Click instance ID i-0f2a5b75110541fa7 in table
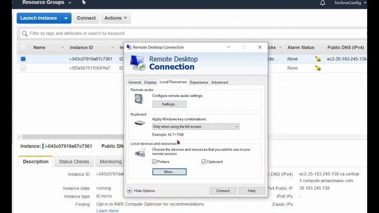The width and height of the screenshot is (379, 213). 89,68
